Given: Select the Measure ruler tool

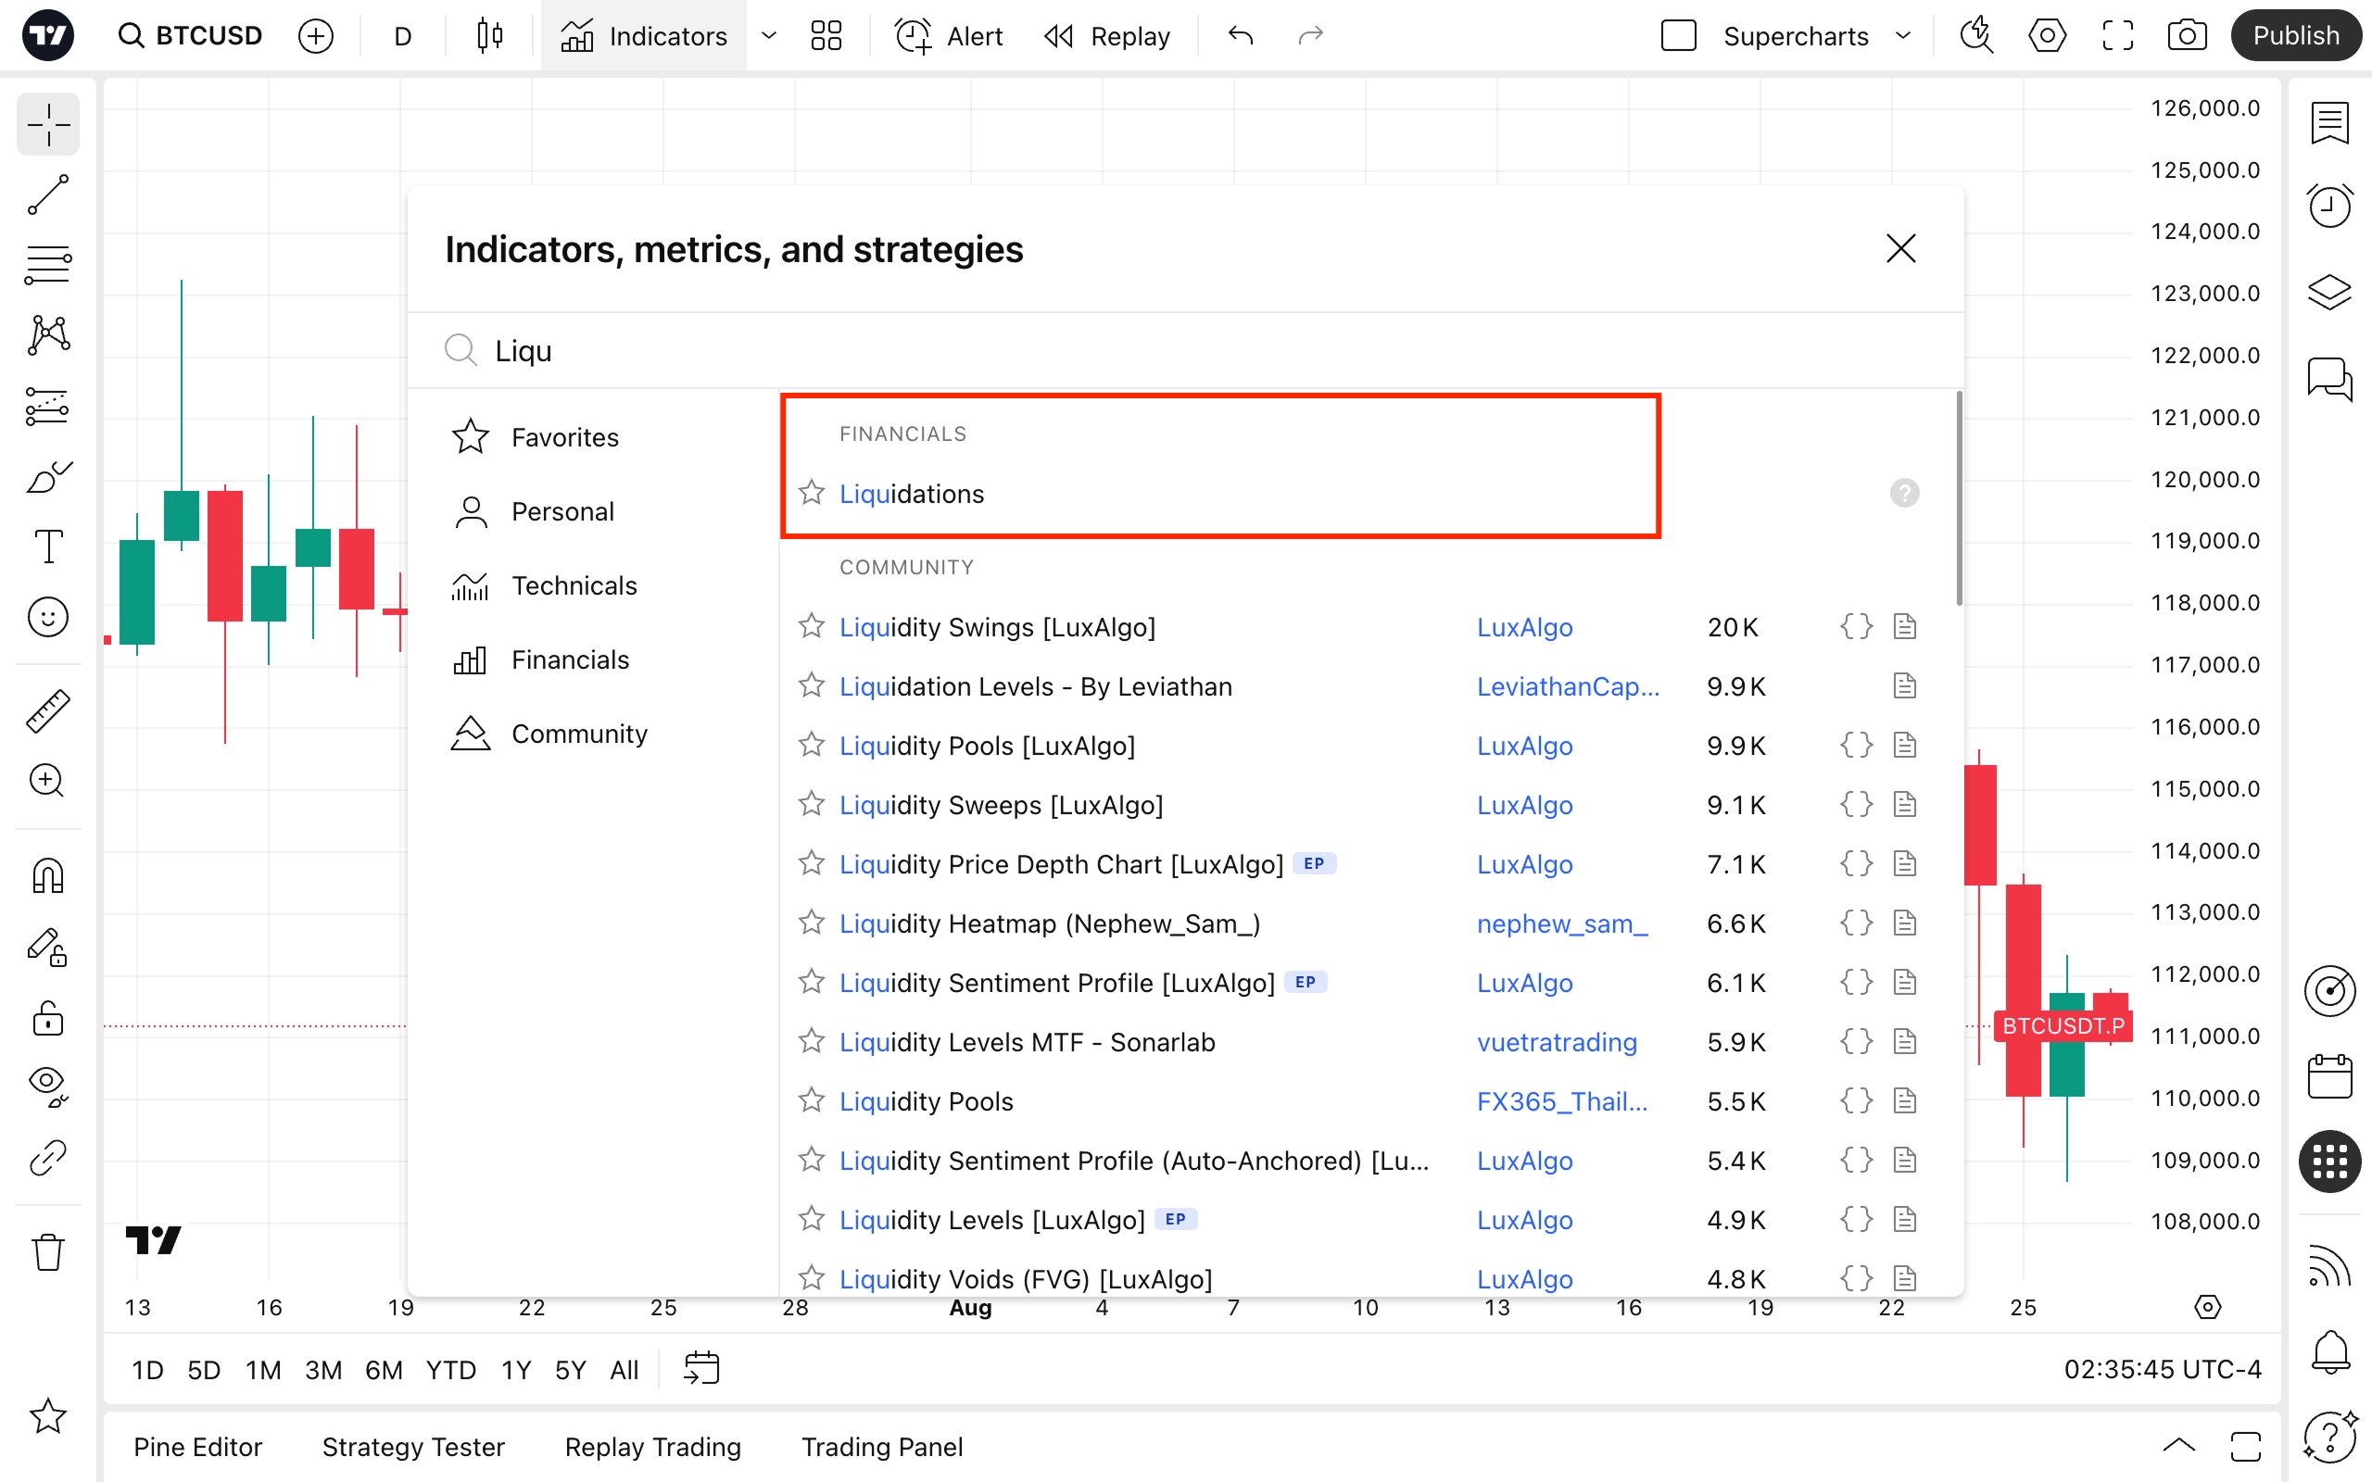Looking at the screenshot, I should pyautogui.click(x=47, y=710).
